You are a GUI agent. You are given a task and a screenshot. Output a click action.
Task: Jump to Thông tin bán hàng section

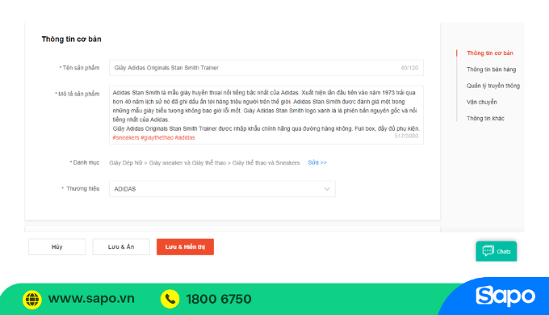click(491, 69)
